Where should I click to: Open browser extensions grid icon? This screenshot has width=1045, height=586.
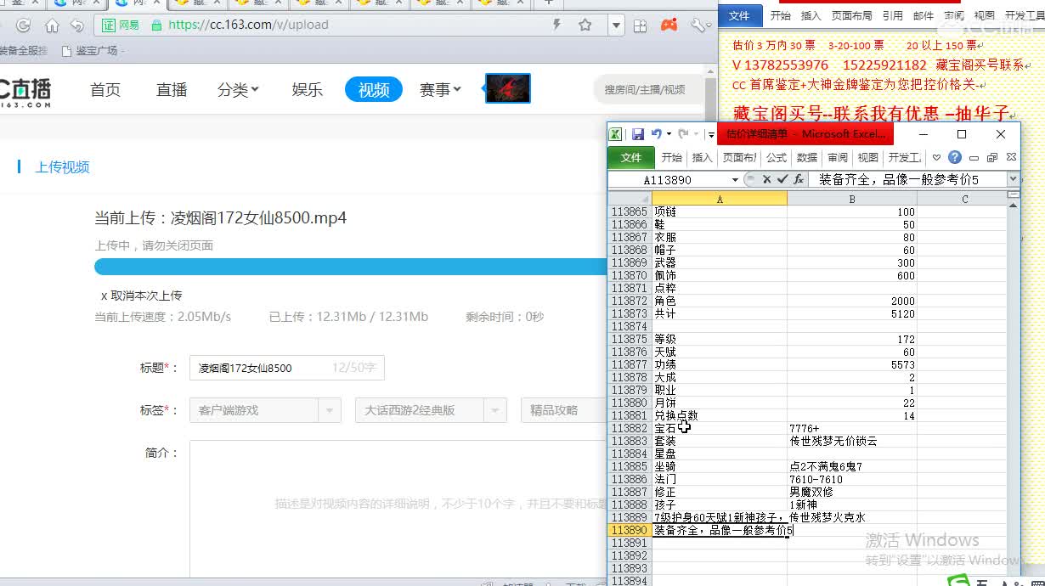(x=641, y=25)
